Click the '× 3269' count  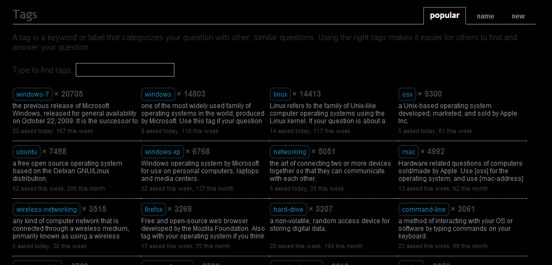179,209
